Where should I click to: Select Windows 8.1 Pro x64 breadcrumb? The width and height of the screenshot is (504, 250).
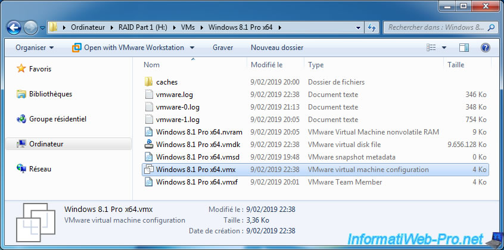point(241,27)
